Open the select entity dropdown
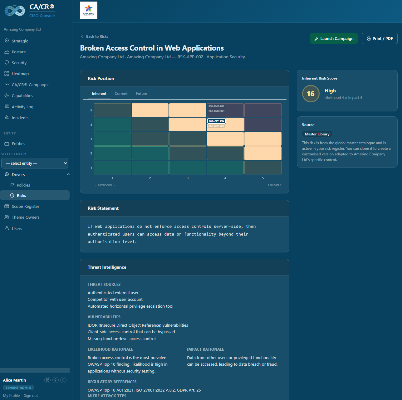Screen dimensions: 402x400 [35, 163]
